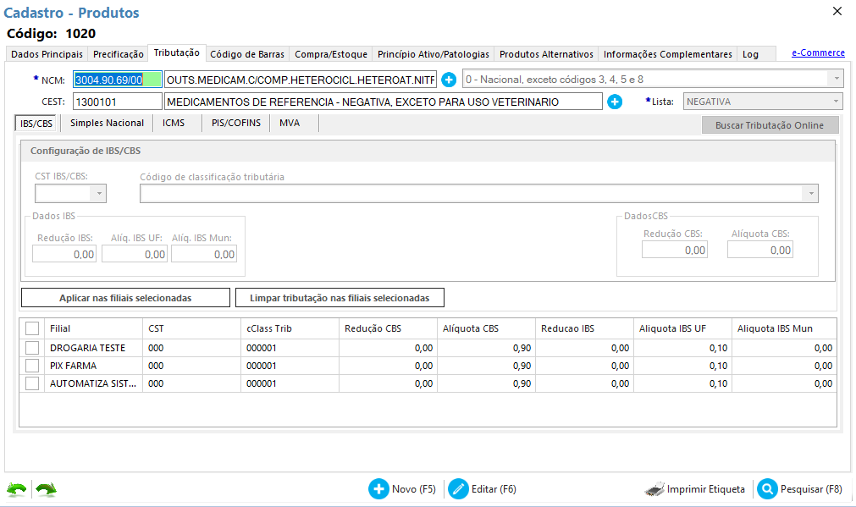
Task: Click the plus icon next to NCM description
Action: 449,80
